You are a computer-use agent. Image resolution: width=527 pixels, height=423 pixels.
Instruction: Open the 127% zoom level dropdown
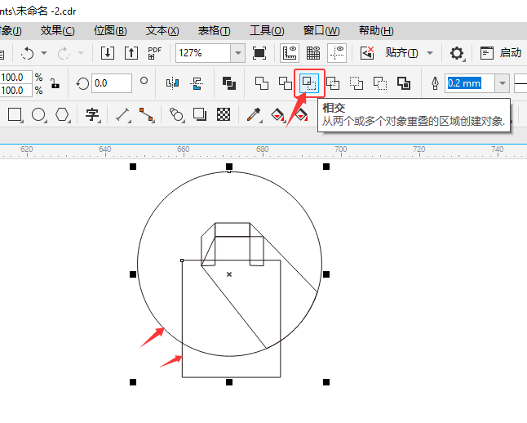click(237, 53)
